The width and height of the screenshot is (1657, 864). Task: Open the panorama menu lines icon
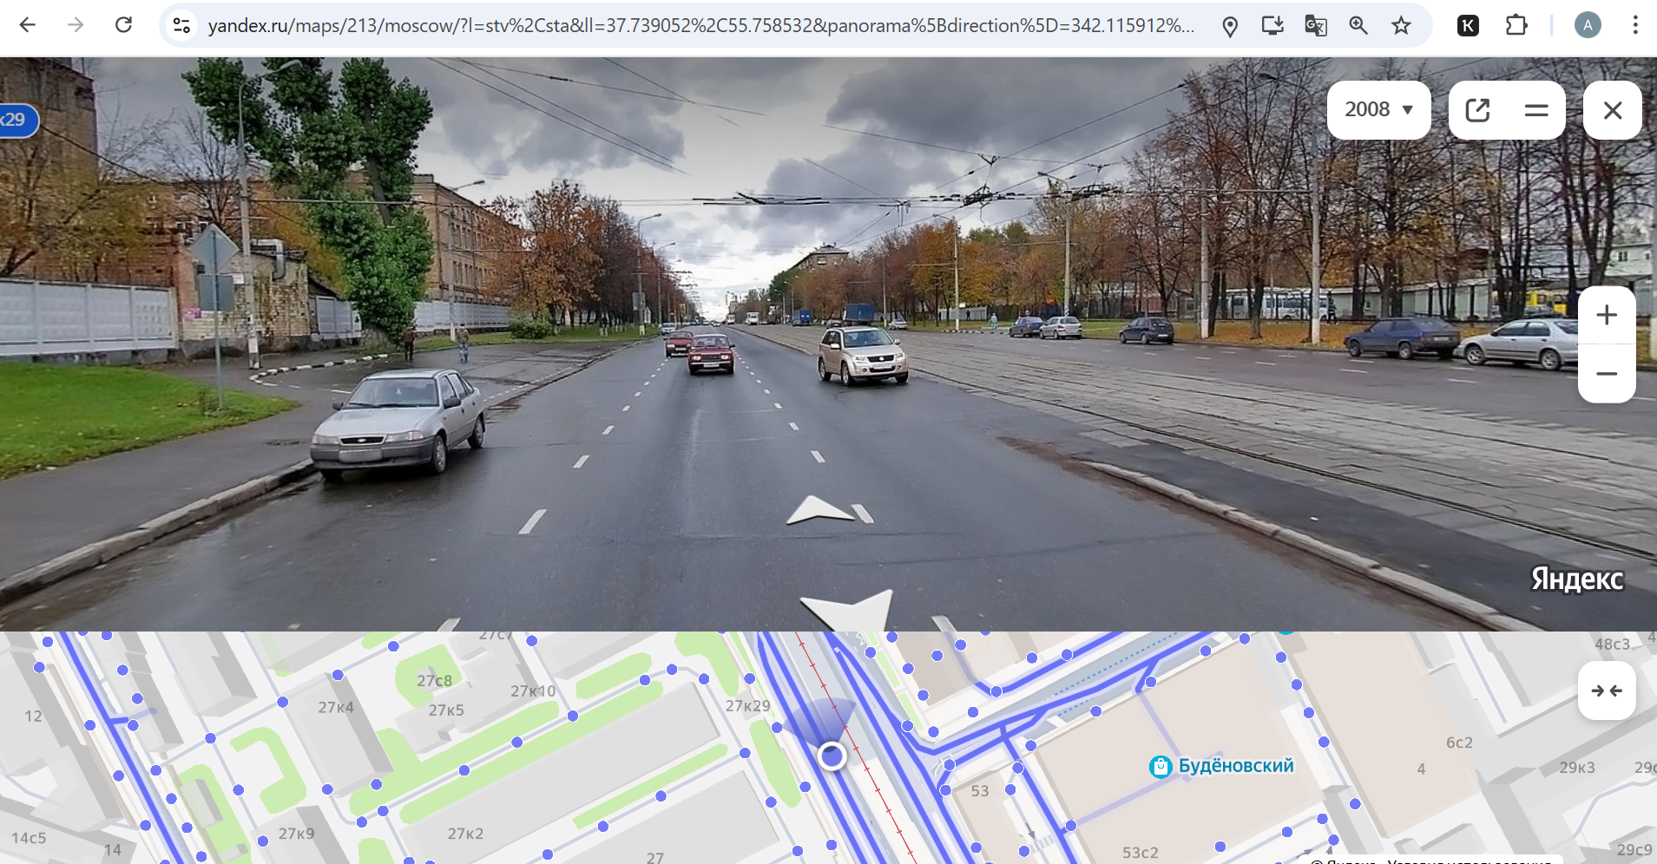(1535, 110)
